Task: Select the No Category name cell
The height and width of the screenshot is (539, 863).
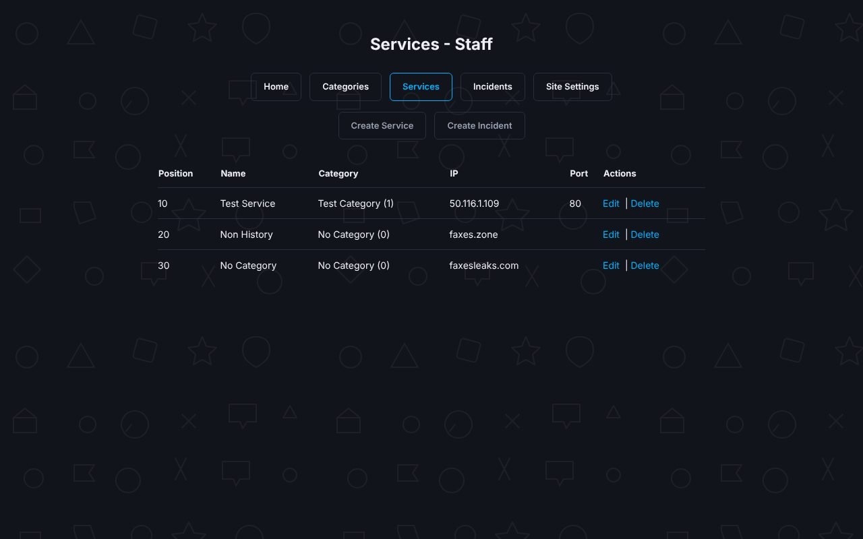Action: point(248,265)
